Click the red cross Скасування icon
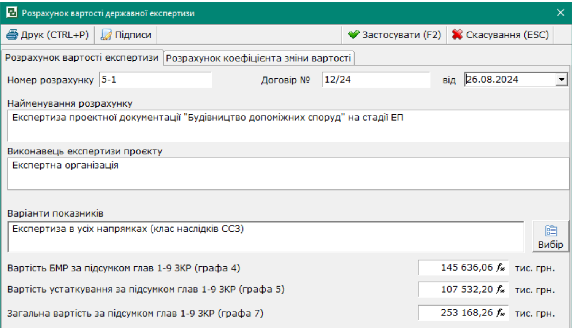572x328 pixels. (x=457, y=35)
